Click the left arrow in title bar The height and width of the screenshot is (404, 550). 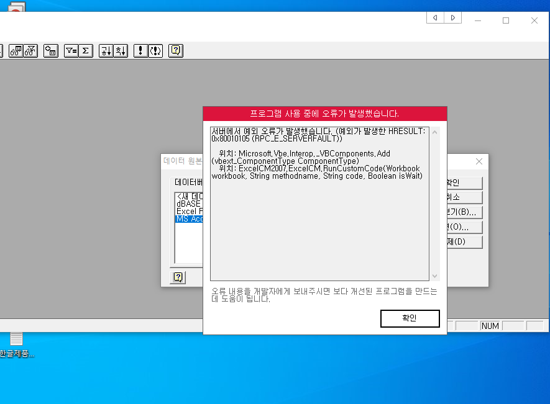click(x=435, y=18)
